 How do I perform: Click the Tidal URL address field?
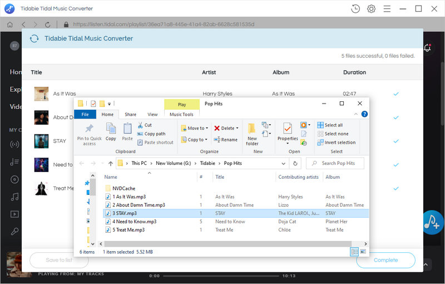(164, 25)
